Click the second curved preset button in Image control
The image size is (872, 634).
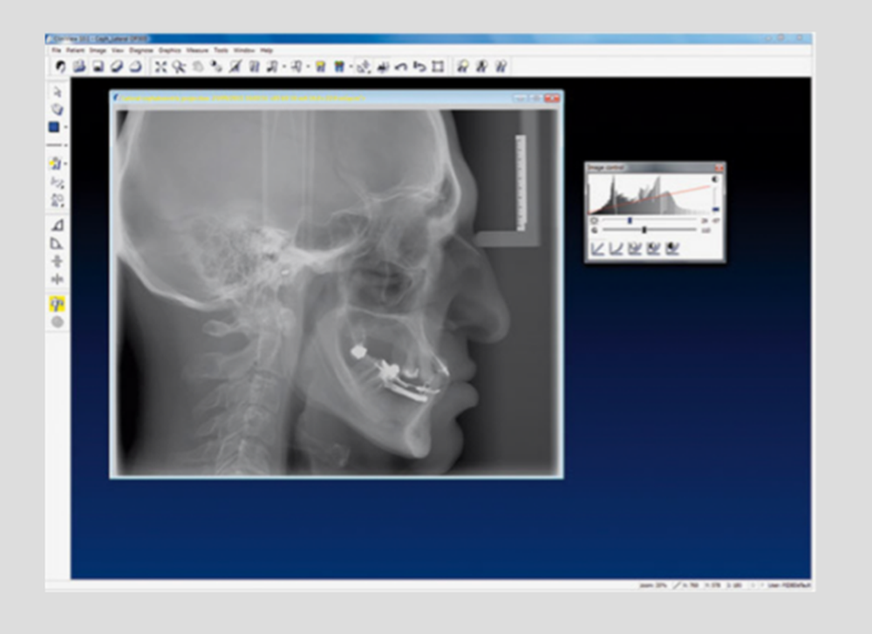pos(617,249)
